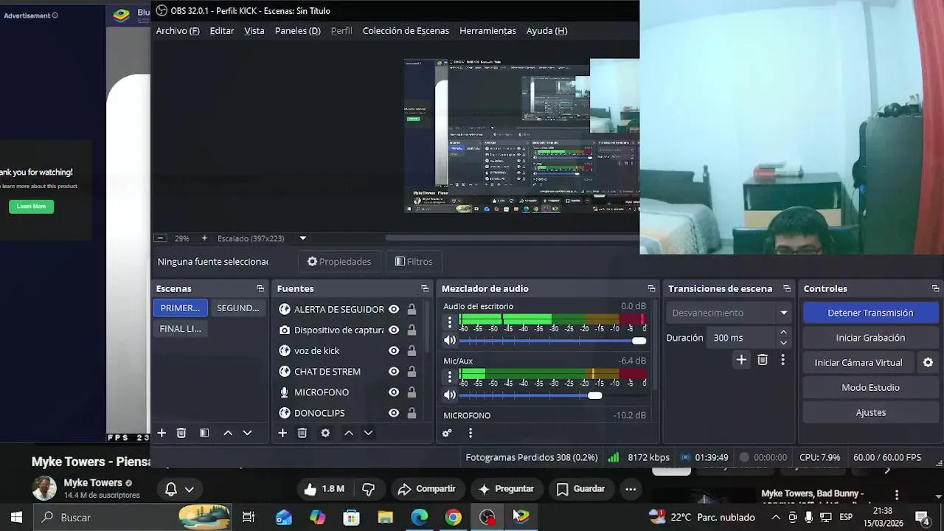Open Propiedades for selected source
This screenshot has width=944, height=531.
point(339,262)
